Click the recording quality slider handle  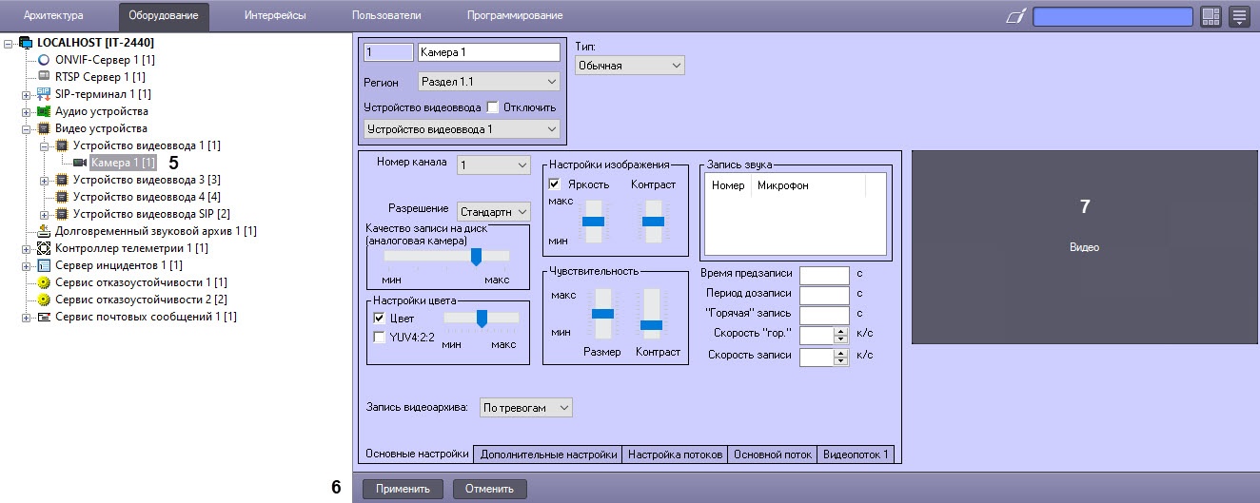[x=476, y=256]
